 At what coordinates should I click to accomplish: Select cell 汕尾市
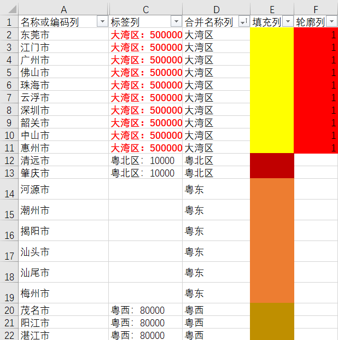click(63, 272)
